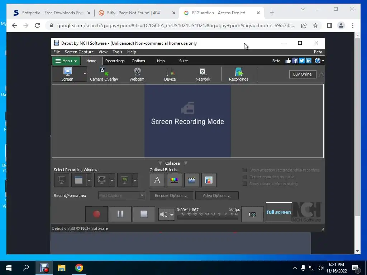This screenshot has height=275, width=367.
Task: Expand toolbar overflow chevron
Action: coord(321,74)
